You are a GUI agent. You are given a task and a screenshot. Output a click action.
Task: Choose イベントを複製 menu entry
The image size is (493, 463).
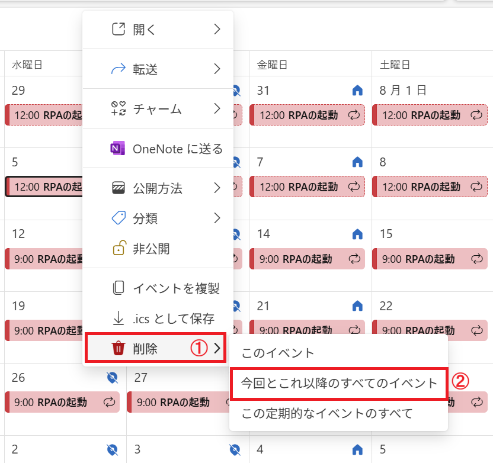(x=158, y=288)
